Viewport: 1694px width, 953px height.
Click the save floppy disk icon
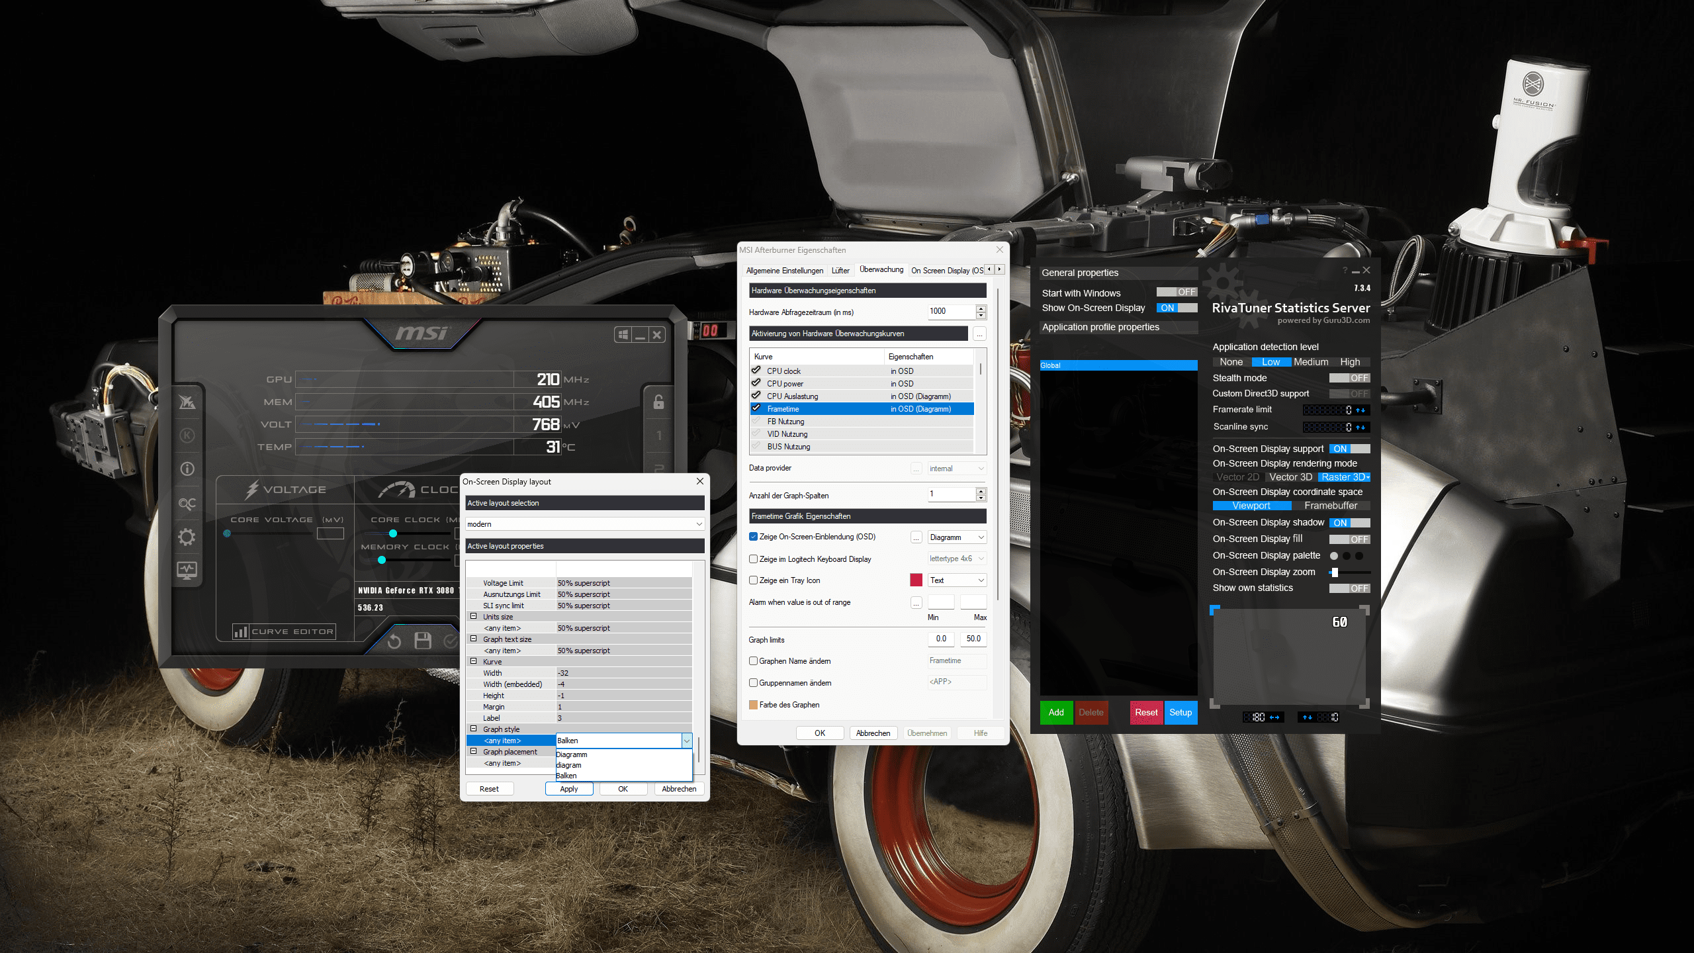423,641
